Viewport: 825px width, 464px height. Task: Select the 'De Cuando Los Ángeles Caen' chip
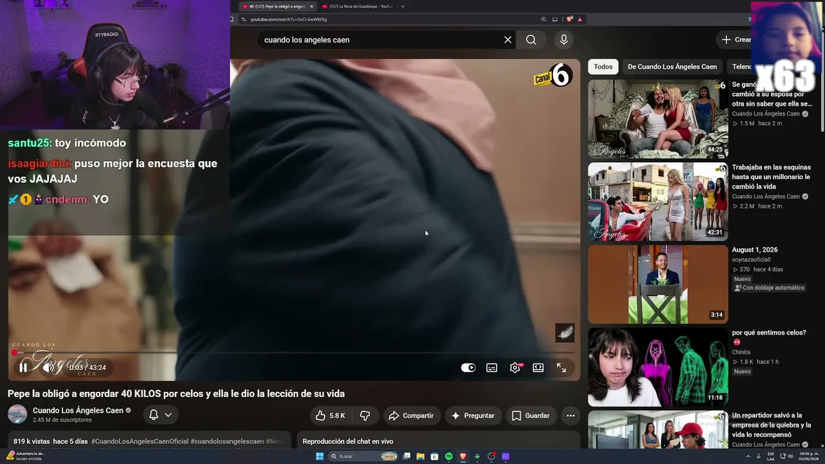(x=672, y=66)
